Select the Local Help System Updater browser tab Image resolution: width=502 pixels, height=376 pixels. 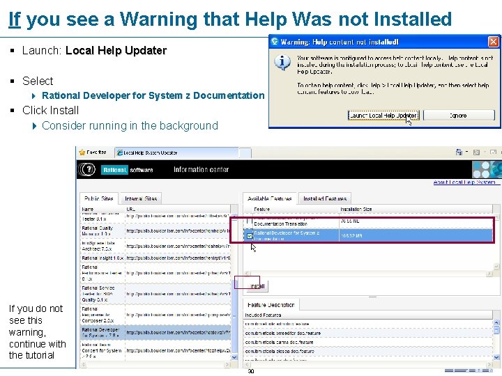176,152
